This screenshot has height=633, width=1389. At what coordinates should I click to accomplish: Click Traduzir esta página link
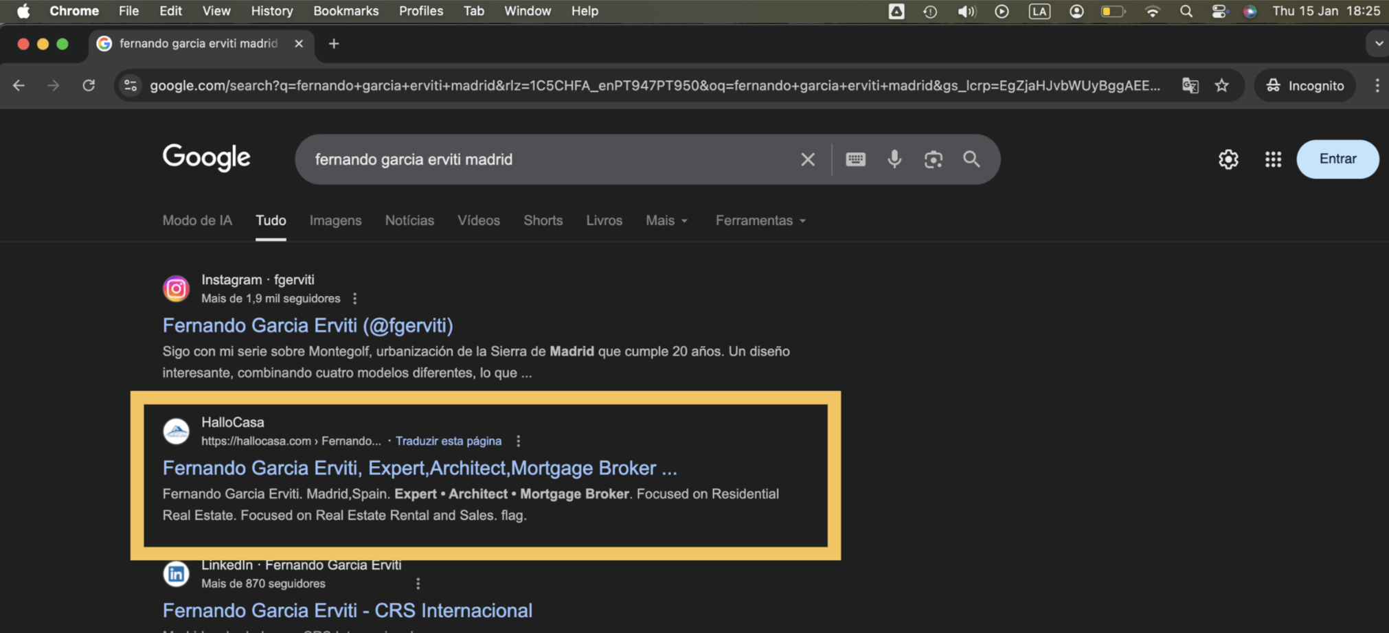click(x=449, y=441)
